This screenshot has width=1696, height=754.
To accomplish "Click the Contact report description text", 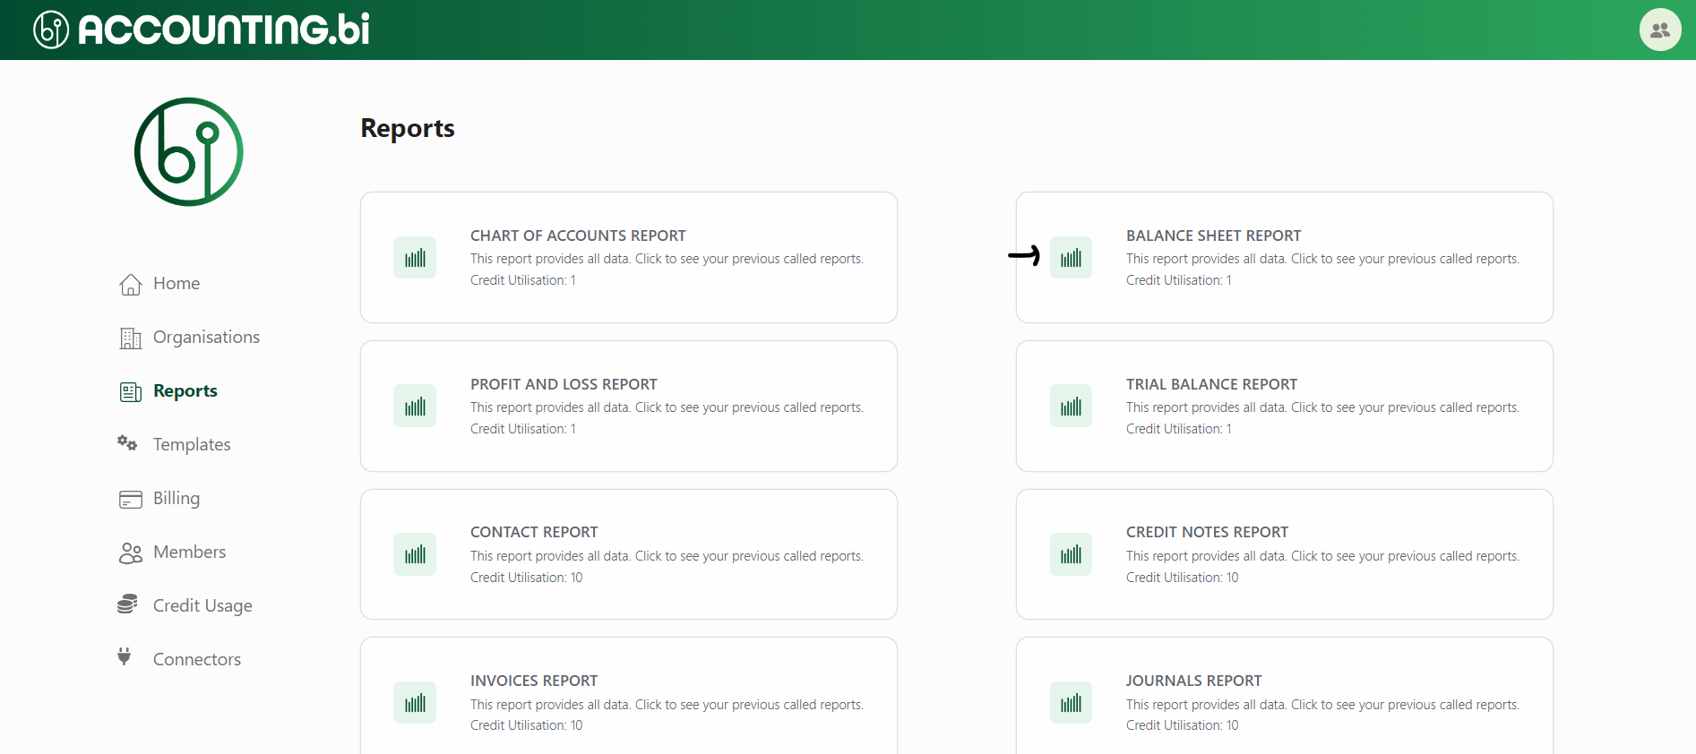I will (x=667, y=556).
